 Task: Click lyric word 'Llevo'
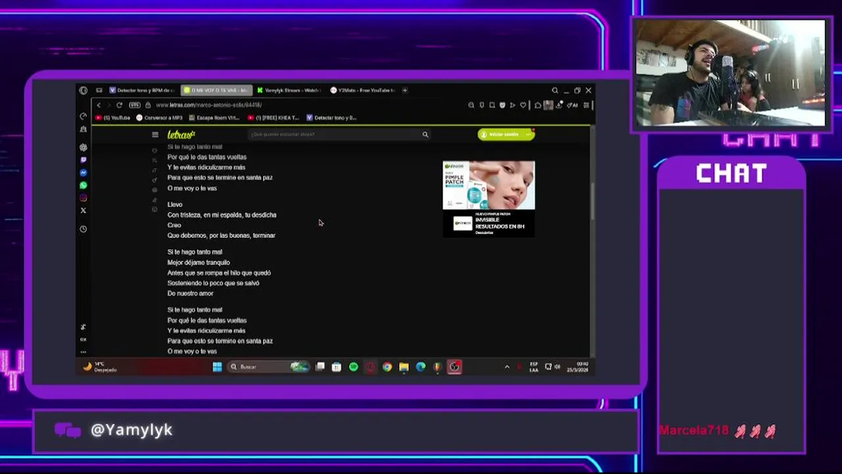(x=174, y=205)
